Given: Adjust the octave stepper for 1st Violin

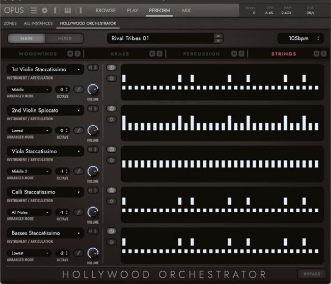Looking at the screenshot, I should [67, 90].
